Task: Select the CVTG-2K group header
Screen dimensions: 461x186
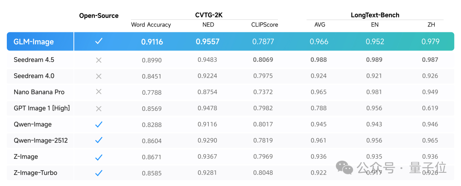Action: click(209, 15)
